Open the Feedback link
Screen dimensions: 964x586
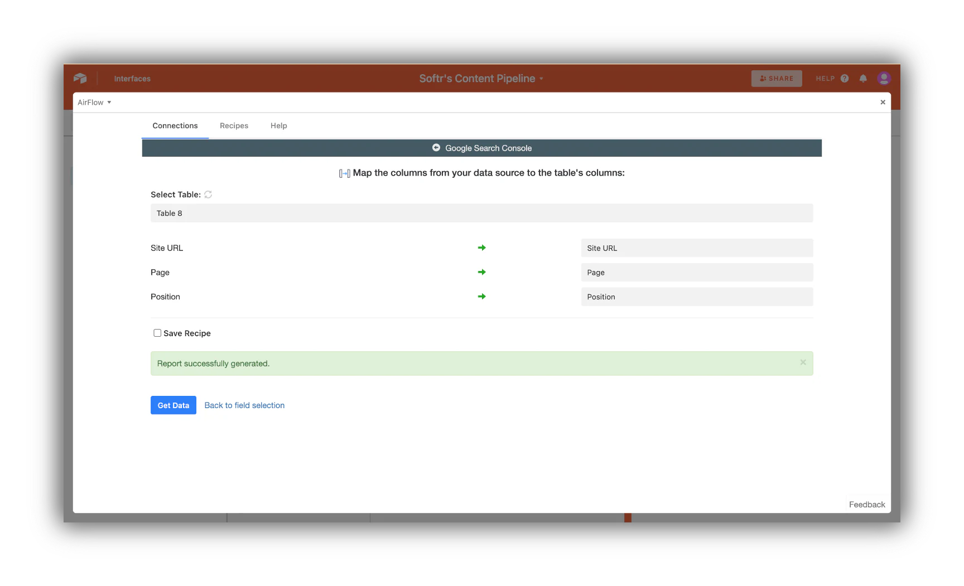867,505
